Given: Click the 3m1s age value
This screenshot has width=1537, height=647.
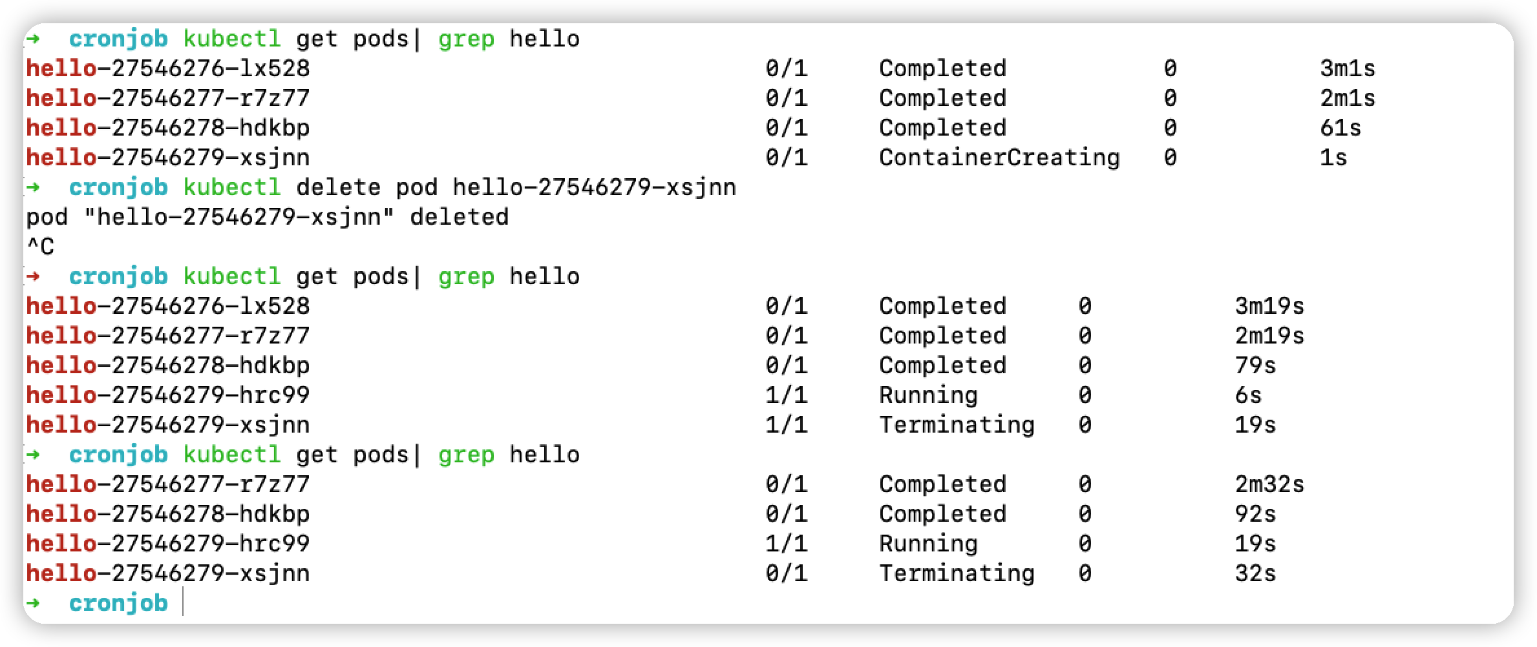Looking at the screenshot, I should 1348,69.
